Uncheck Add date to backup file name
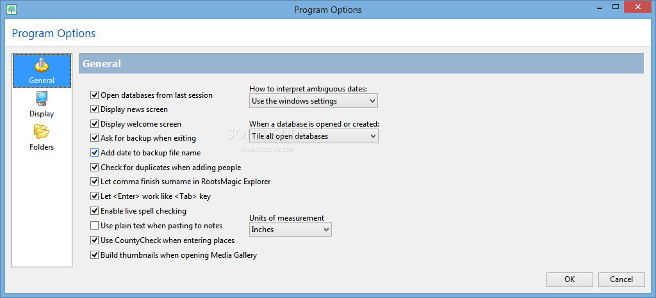The height and width of the screenshot is (298, 656). click(94, 153)
